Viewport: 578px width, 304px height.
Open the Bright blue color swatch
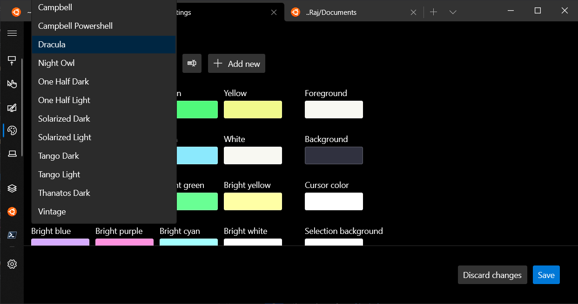[60, 242]
